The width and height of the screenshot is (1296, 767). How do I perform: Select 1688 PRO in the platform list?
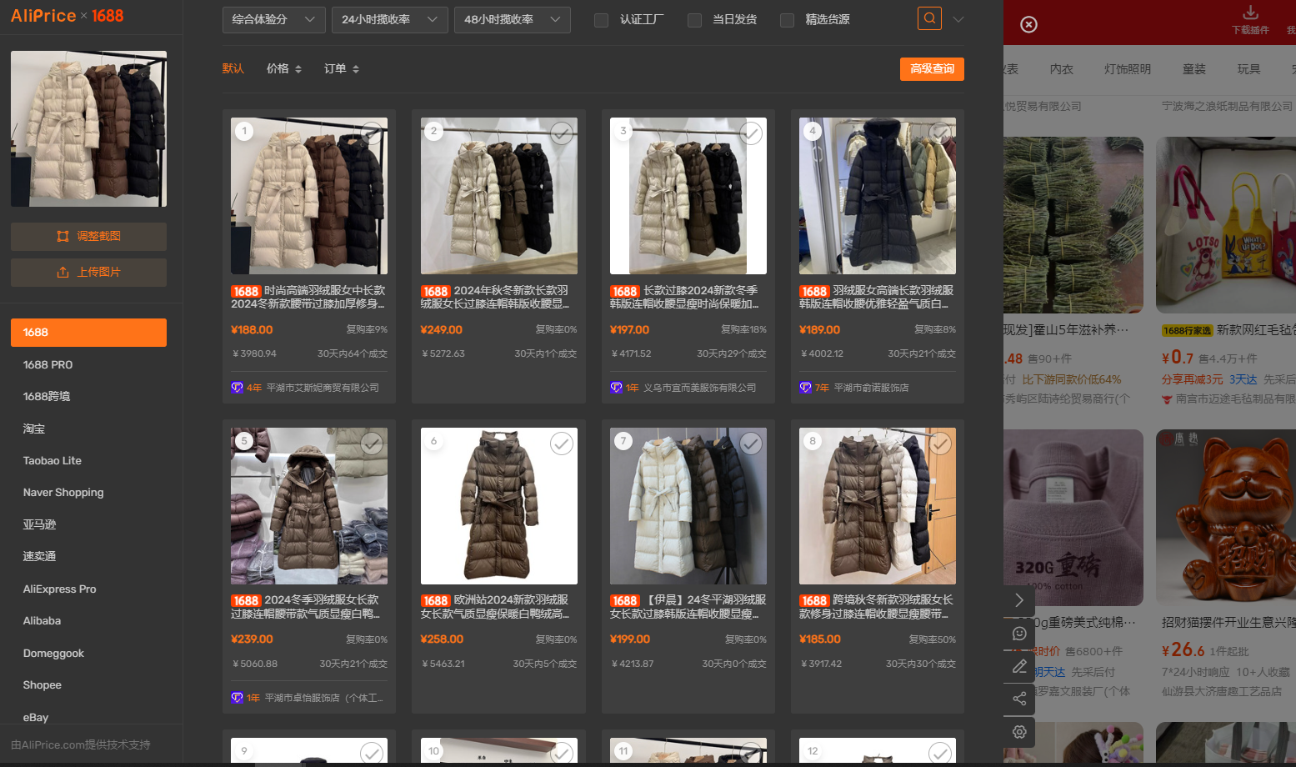[88, 365]
